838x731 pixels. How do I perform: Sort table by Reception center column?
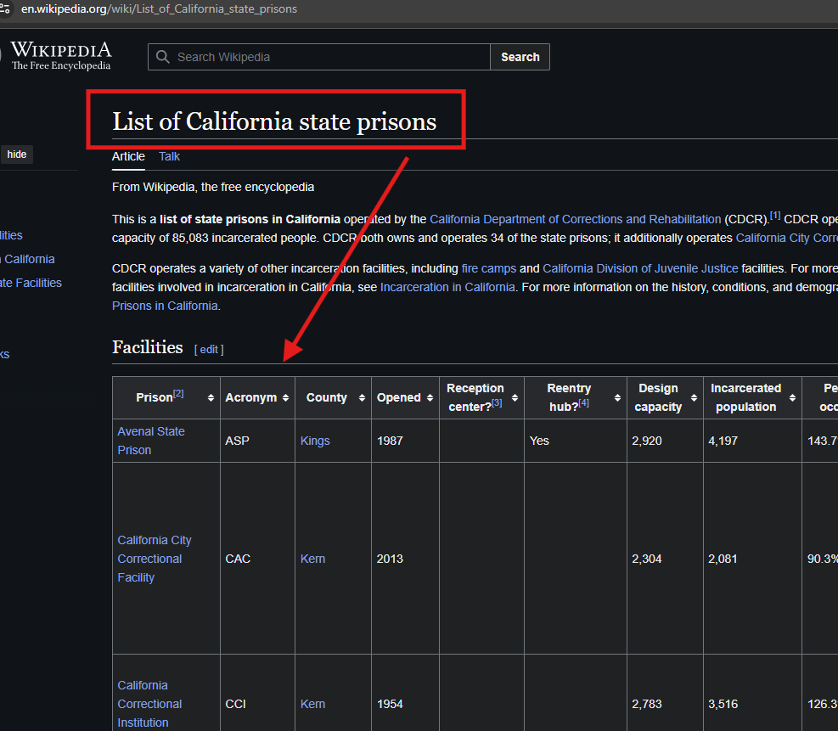515,397
